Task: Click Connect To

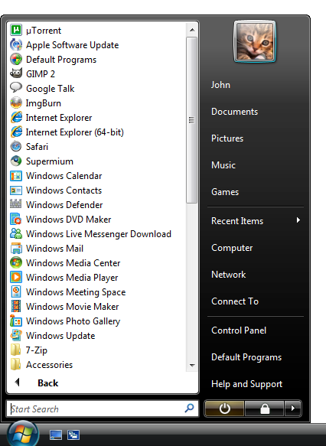Action: pyautogui.click(x=235, y=301)
